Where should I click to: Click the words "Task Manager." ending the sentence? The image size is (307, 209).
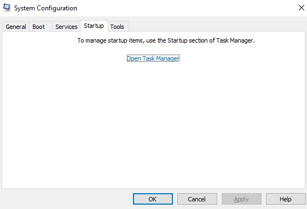click(x=235, y=40)
